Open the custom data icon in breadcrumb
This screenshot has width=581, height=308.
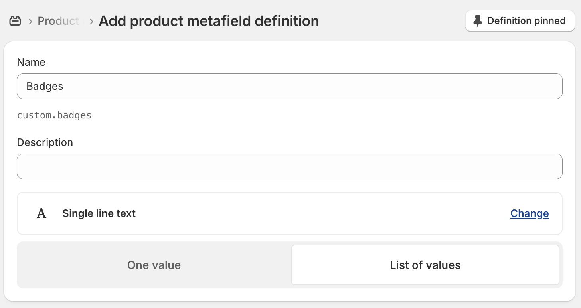point(15,21)
